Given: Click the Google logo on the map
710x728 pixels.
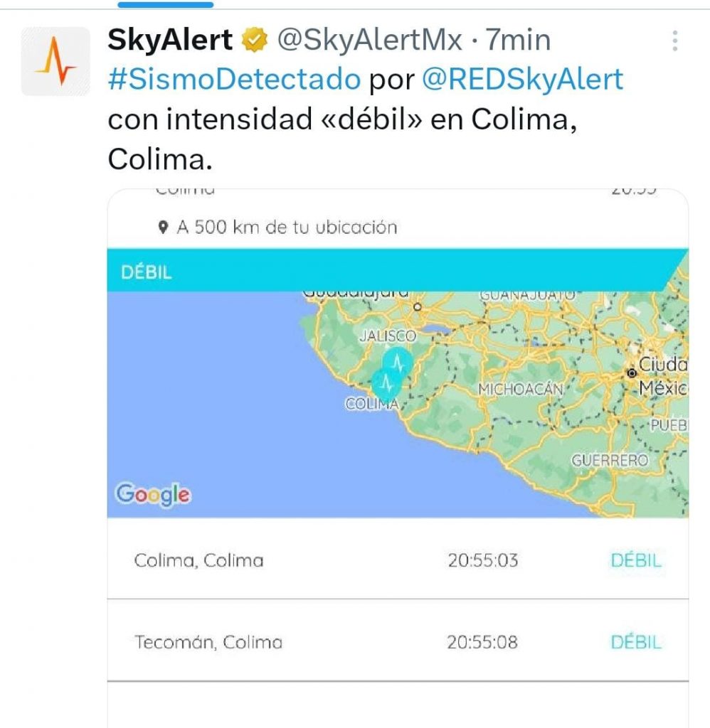Looking at the screenshot, I should tap(153, 494).
